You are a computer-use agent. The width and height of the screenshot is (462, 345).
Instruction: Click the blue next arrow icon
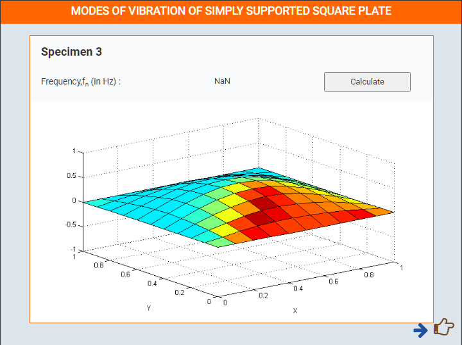point(420,330)
